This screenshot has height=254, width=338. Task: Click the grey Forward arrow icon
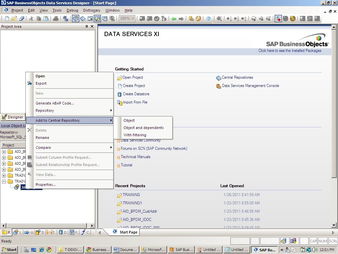pyautogui.click(x=181, y=19)
